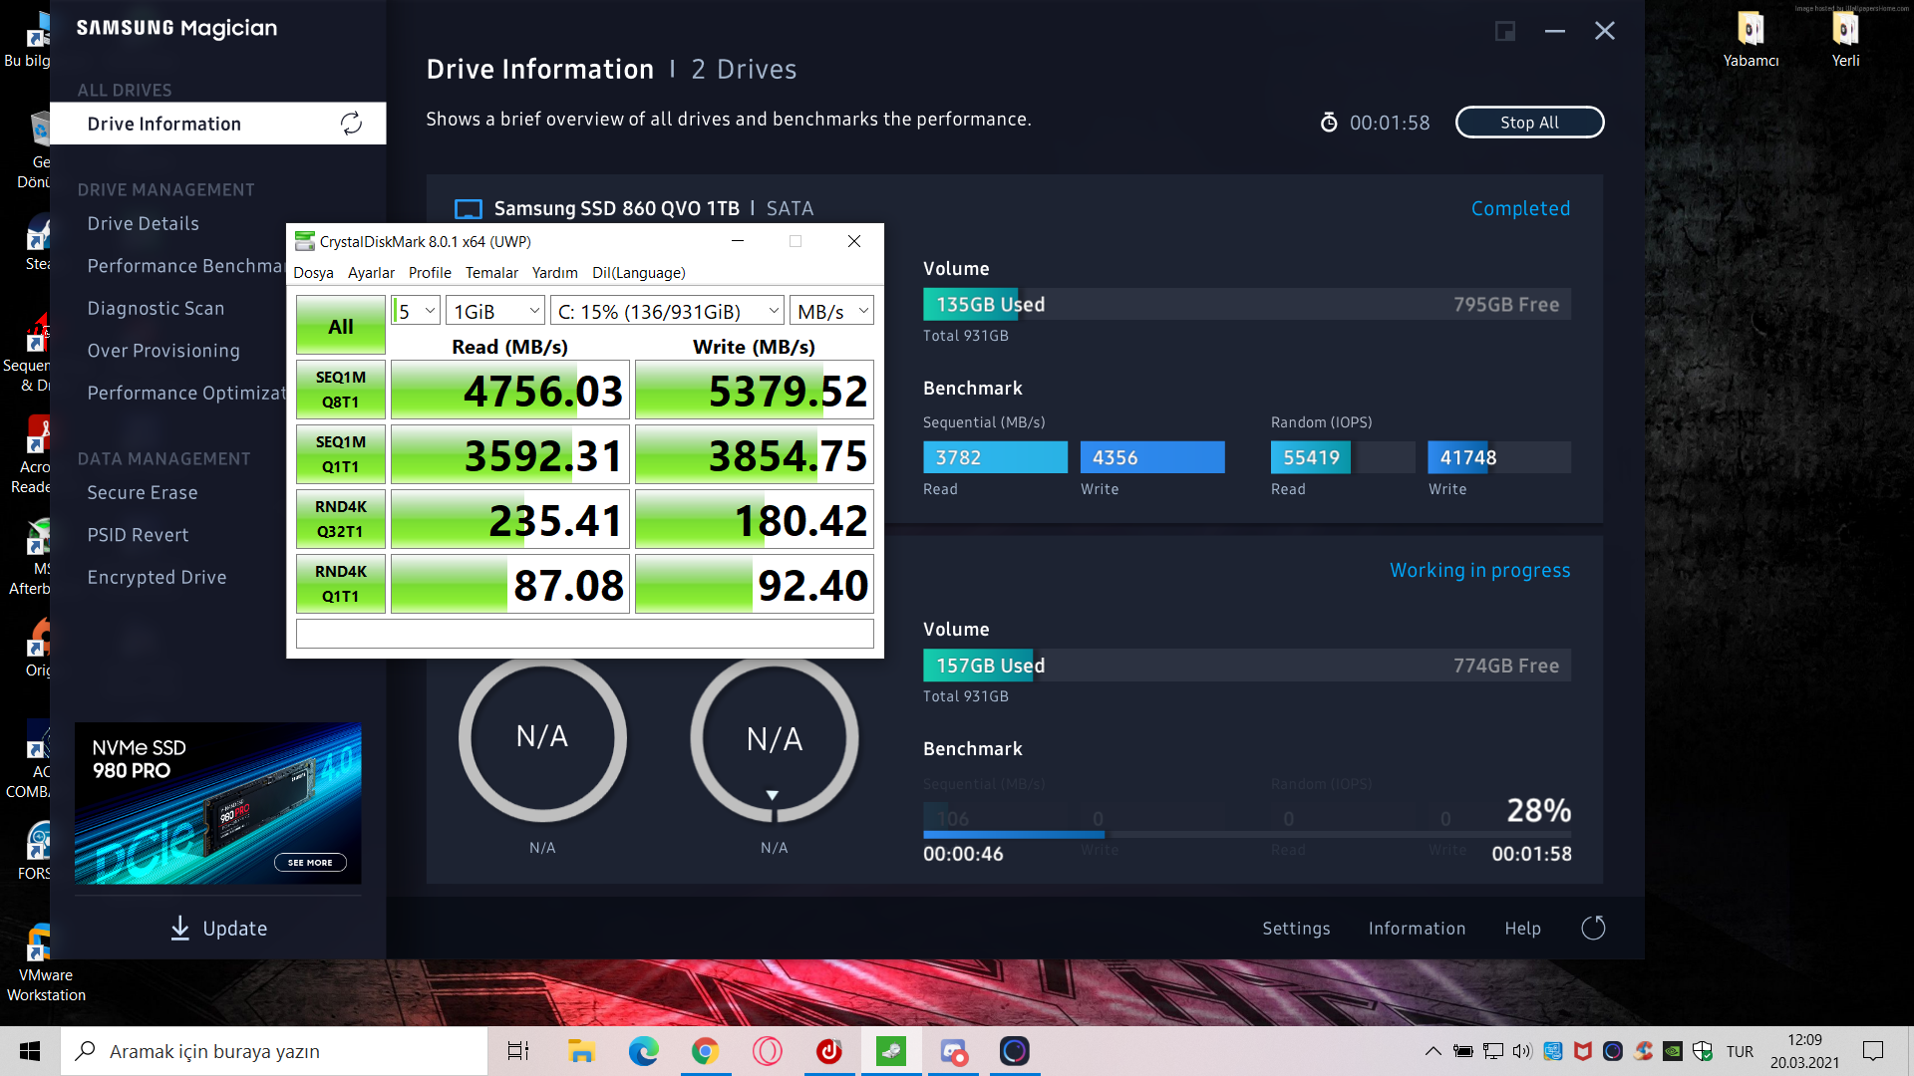1914x1076 pixels.
Task: Open Performance Benchmark in the sidebar
Action: click(185, 266)
